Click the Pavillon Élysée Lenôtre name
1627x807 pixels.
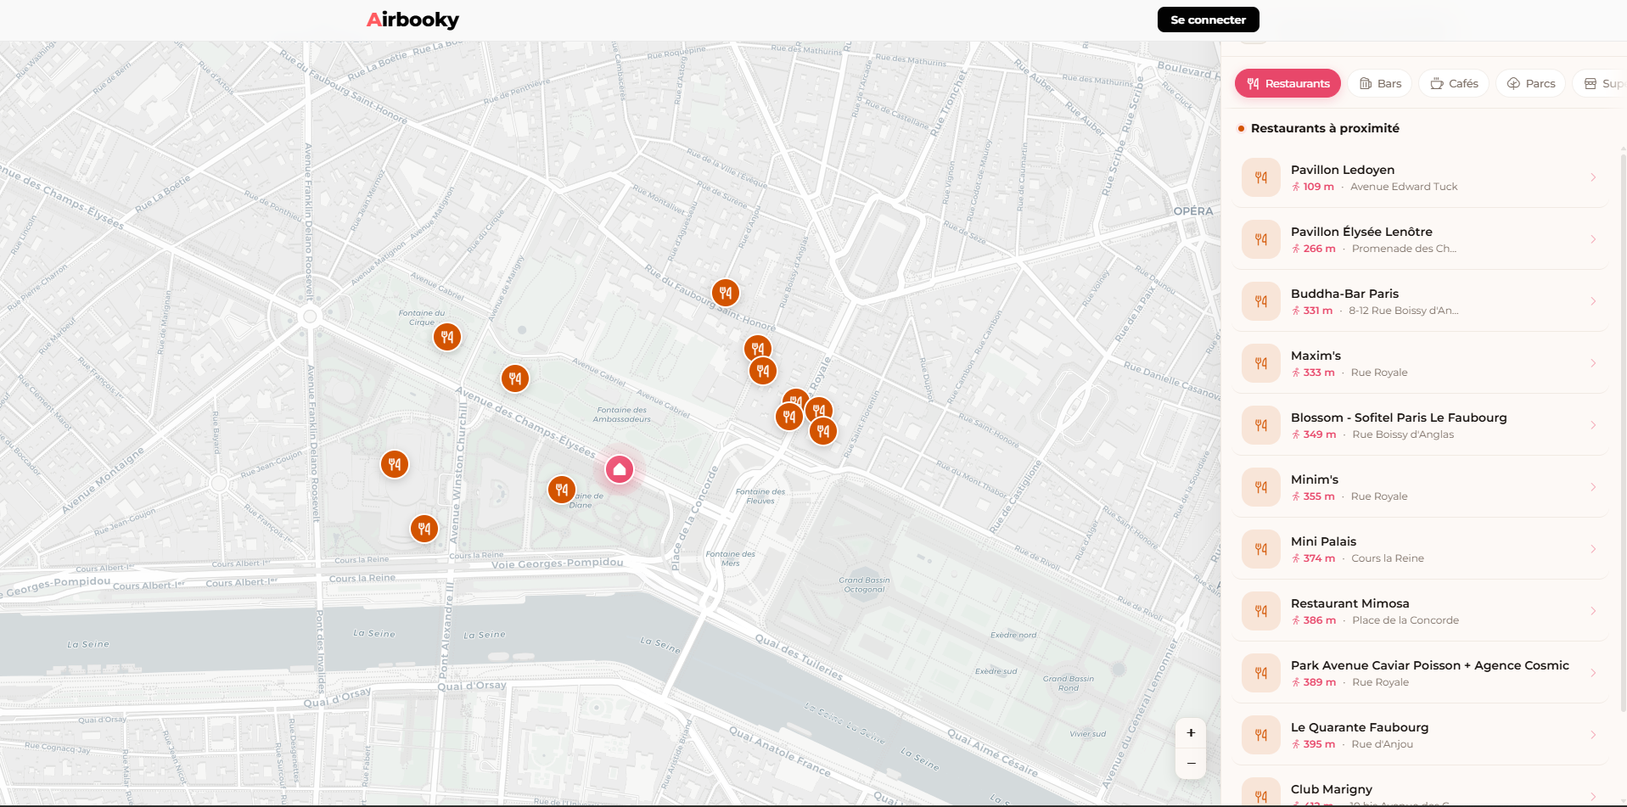click(x=1361, y=232)
